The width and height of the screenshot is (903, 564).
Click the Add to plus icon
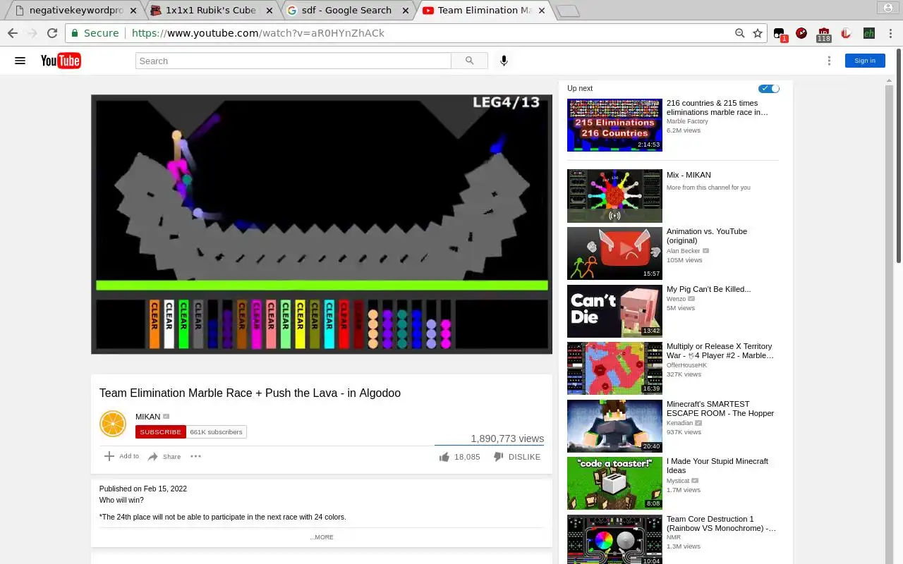click(109, 456)
